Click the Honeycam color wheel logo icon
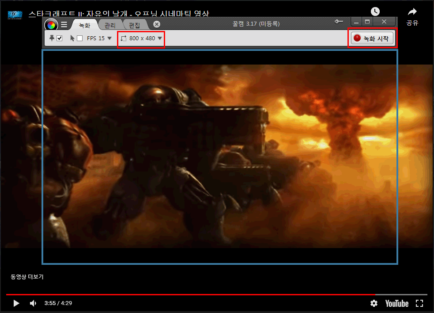 tap(51, 25)
